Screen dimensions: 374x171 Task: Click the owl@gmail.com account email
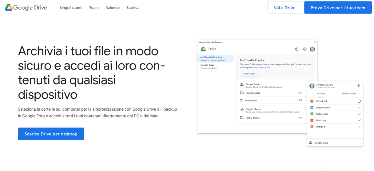tap(324, 85)
